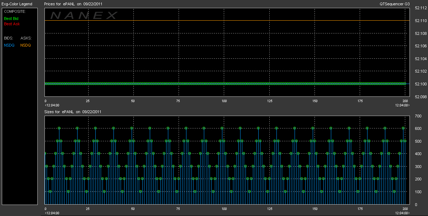Click the Sizes for ePANL chart title

73,112
